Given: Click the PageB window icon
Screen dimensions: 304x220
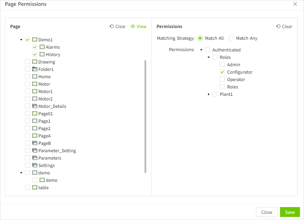Looking at the screenshot, I should point(35,143).
